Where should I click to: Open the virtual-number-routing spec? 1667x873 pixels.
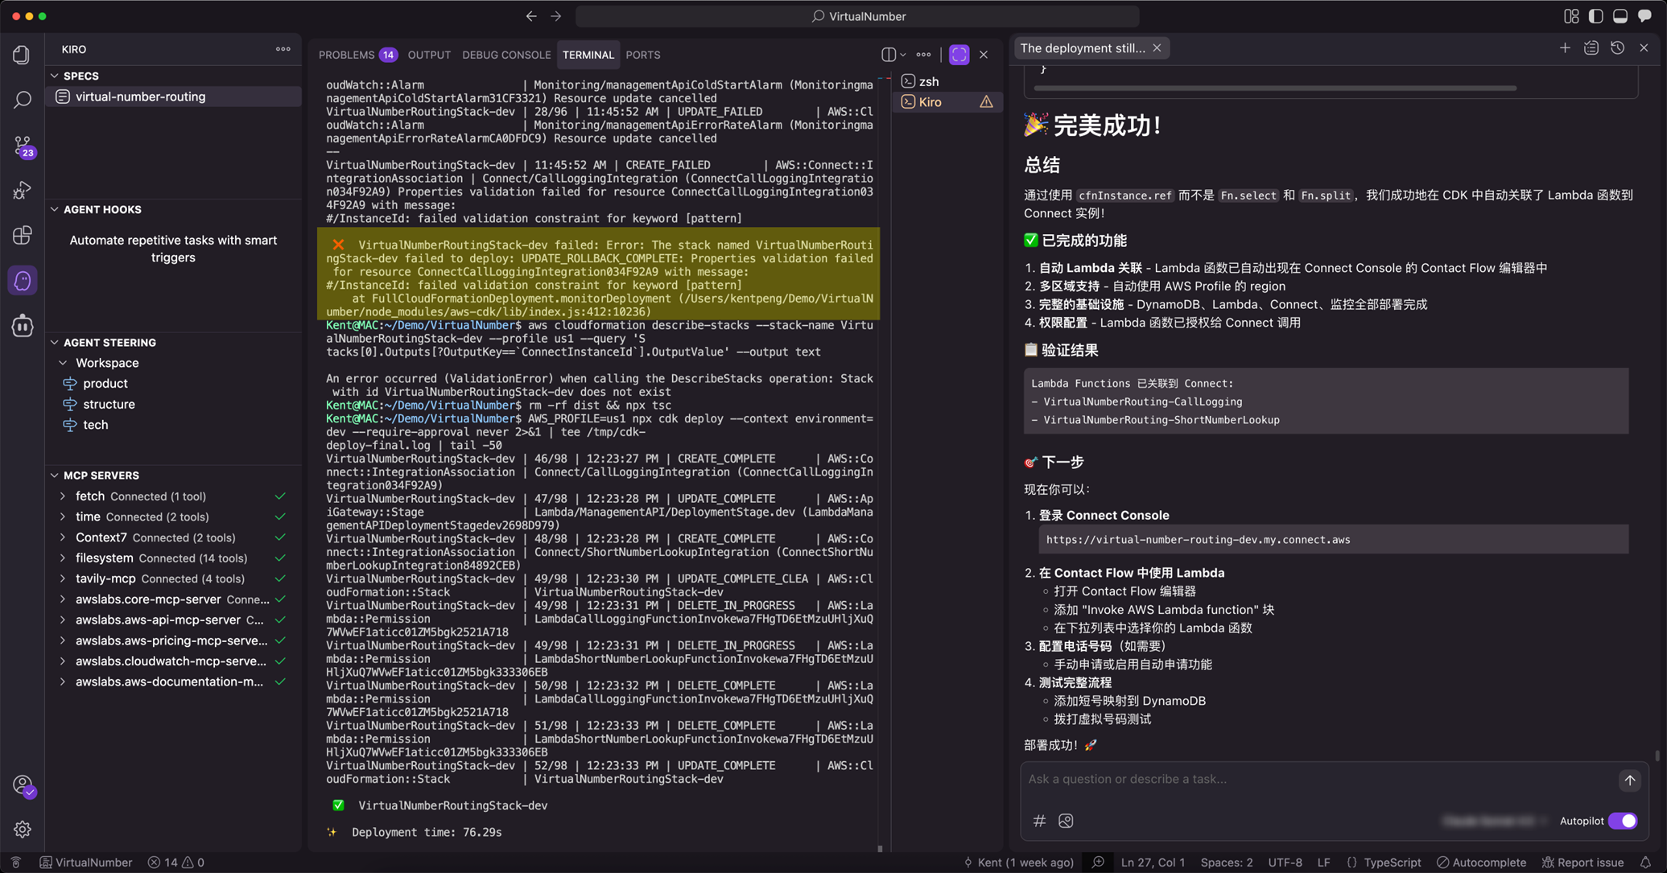[140, 97]
